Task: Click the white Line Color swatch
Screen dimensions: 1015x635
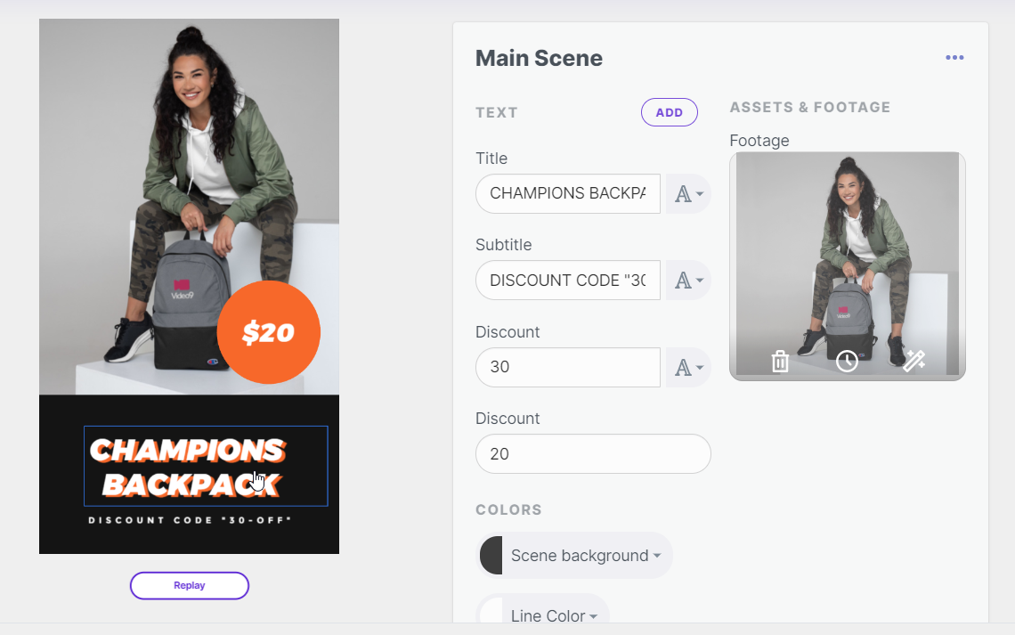Action: point(491,615)
